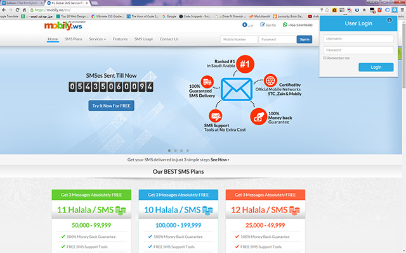Click the Mobile Number input field
The width and height of the screenshot is (406, 253).
239,39
